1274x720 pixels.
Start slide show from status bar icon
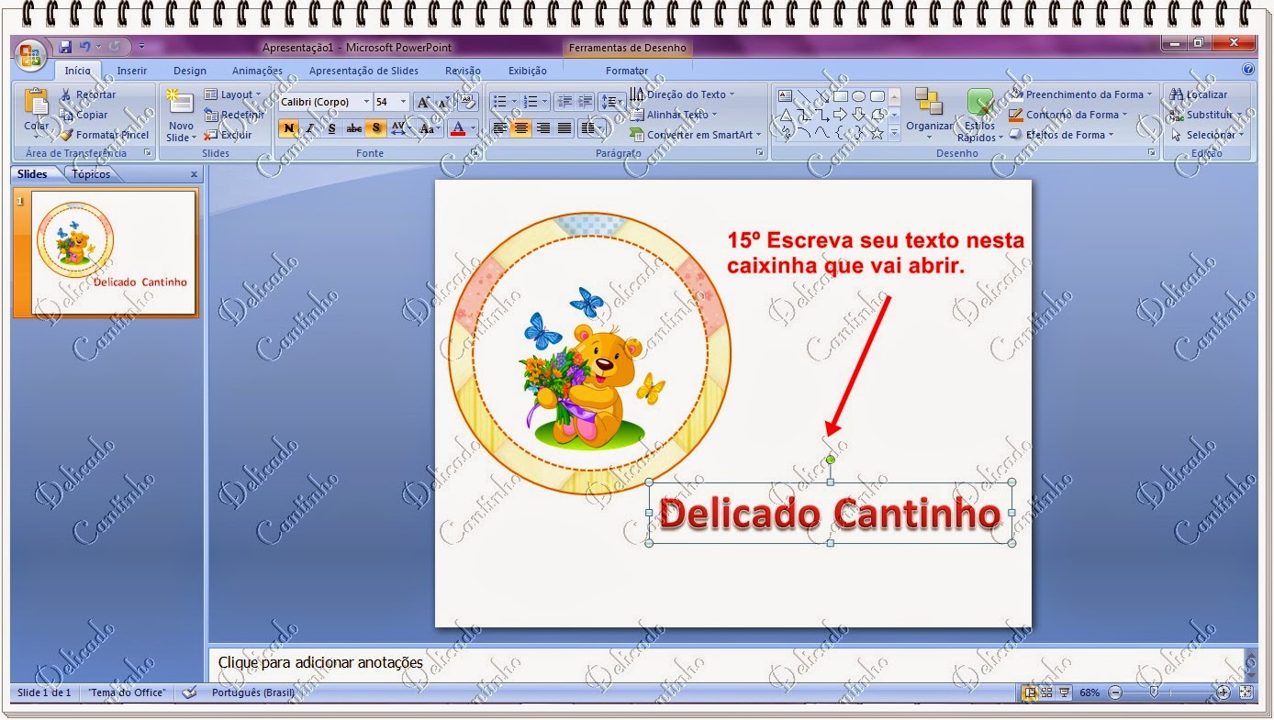(1065, 692)
